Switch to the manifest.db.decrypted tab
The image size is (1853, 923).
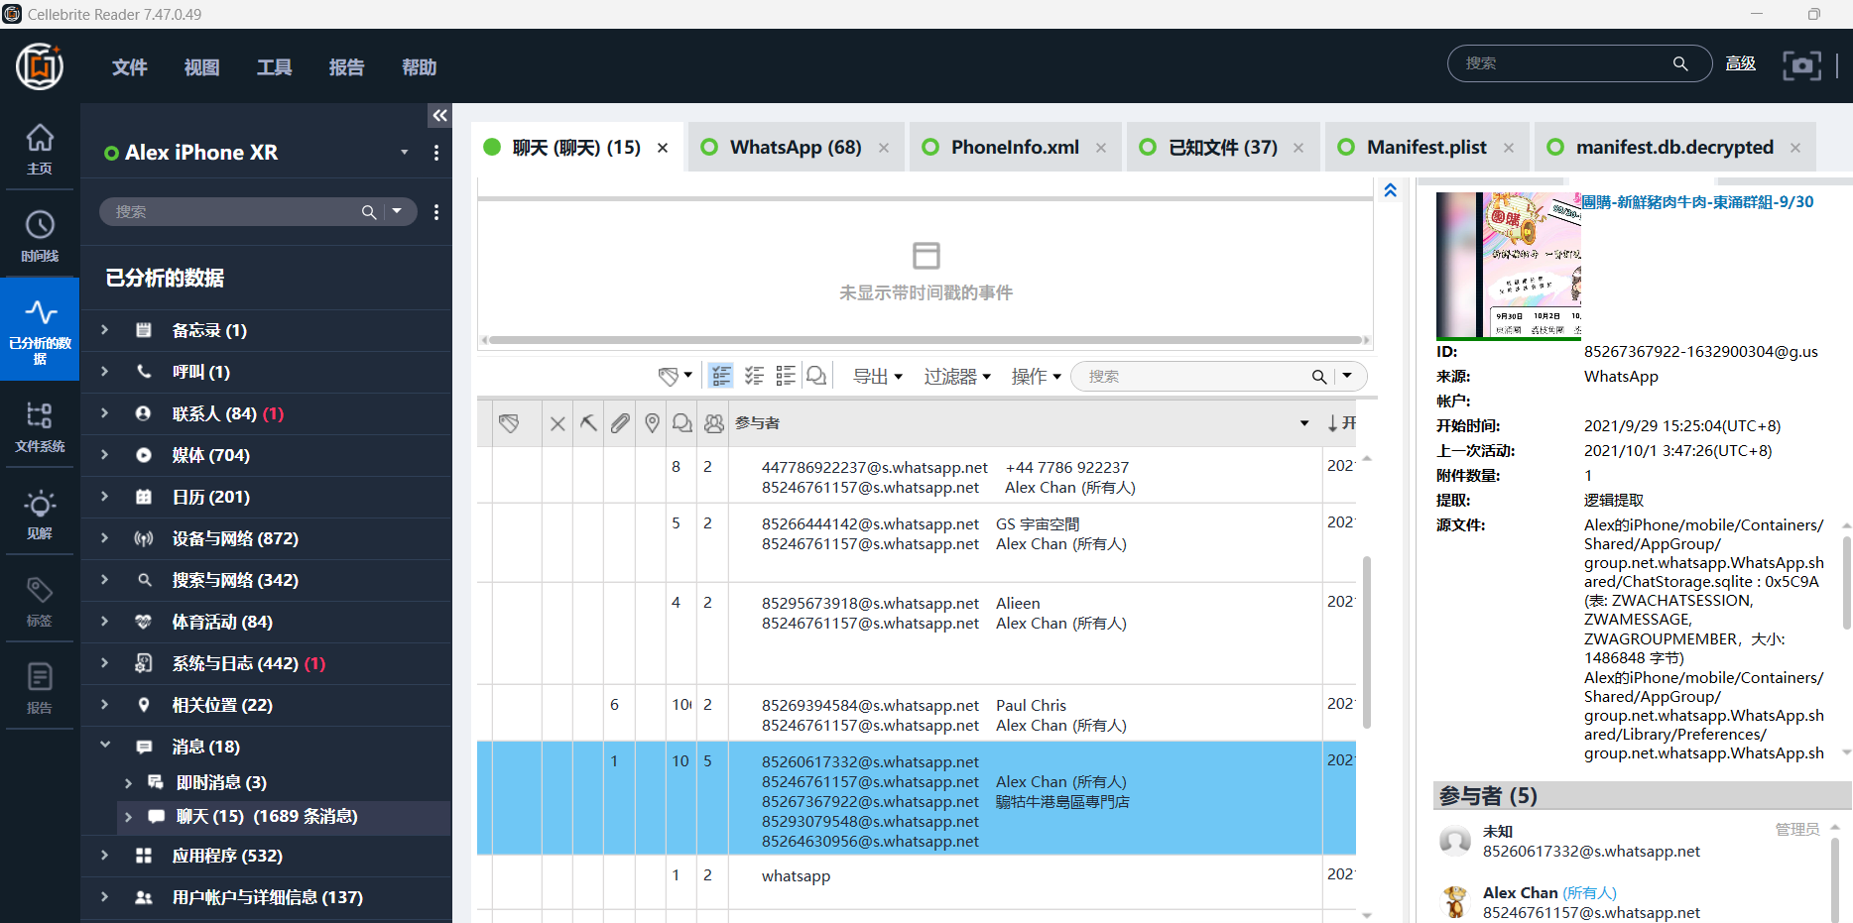pyautogui.click(x=1673, y=147)
